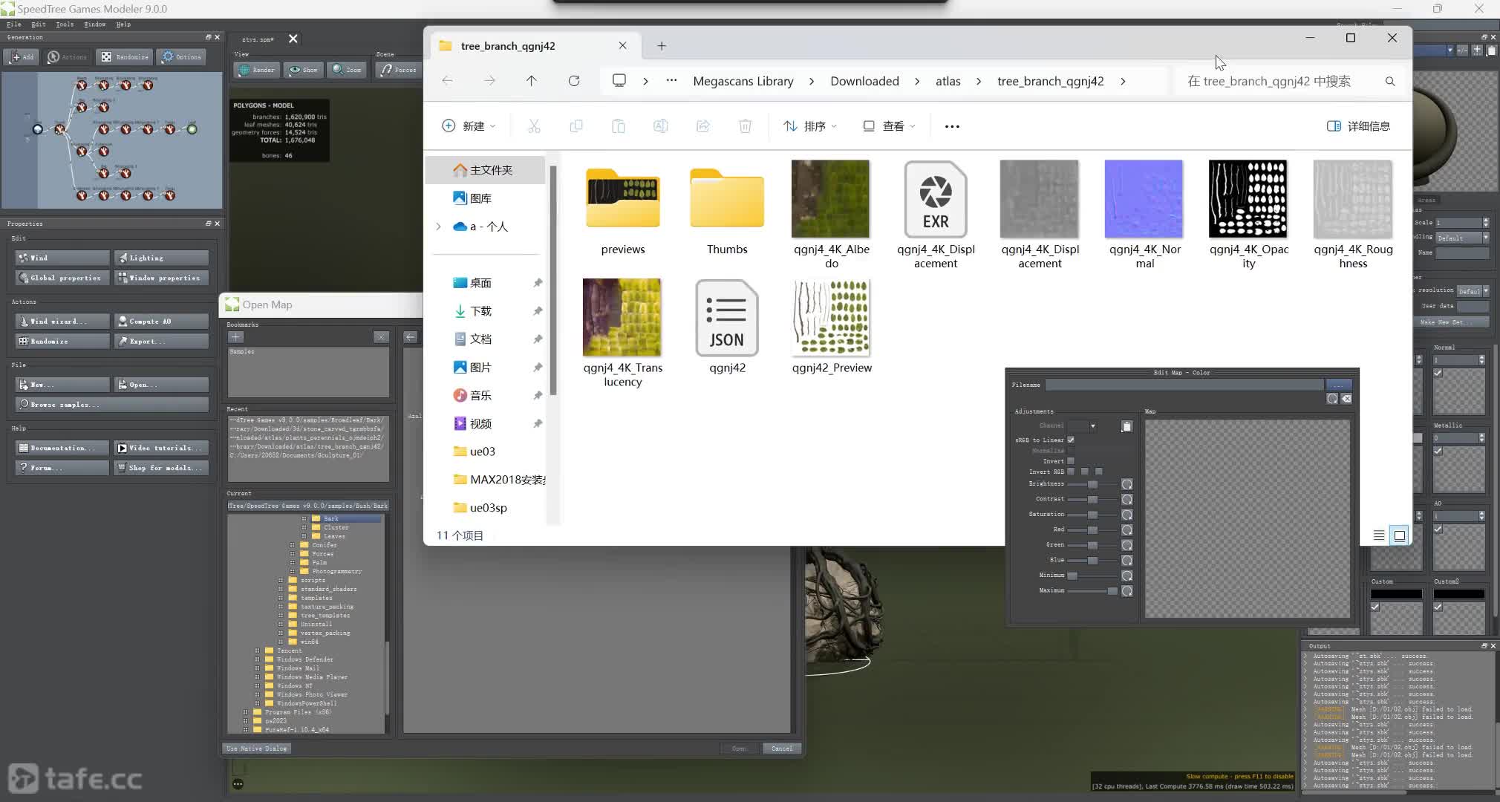Open the File menu in SpeedTree
This screenshot has height=802, width=1500.
(13, 25)
